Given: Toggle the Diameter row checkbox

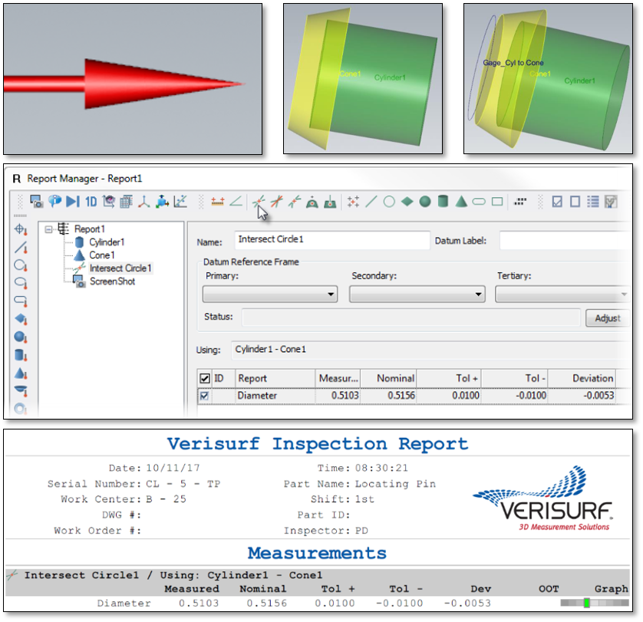Looking at the screenshot, I should 204,396.
